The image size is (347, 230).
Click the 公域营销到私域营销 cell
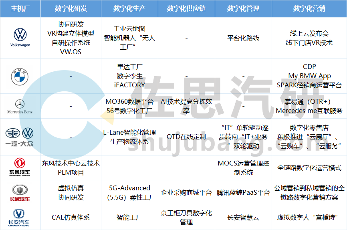coord(309,193)
